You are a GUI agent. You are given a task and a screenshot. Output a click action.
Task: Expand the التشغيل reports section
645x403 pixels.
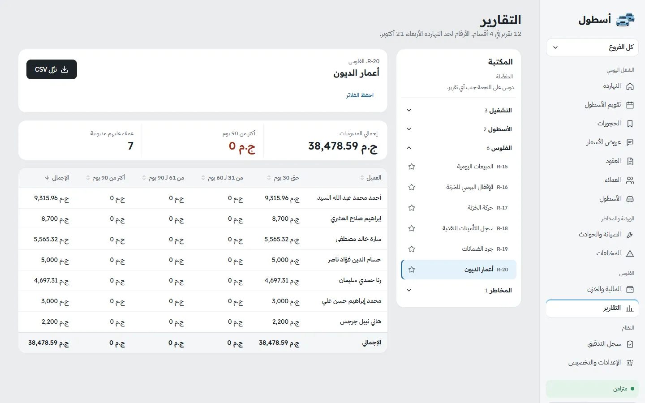459,110
